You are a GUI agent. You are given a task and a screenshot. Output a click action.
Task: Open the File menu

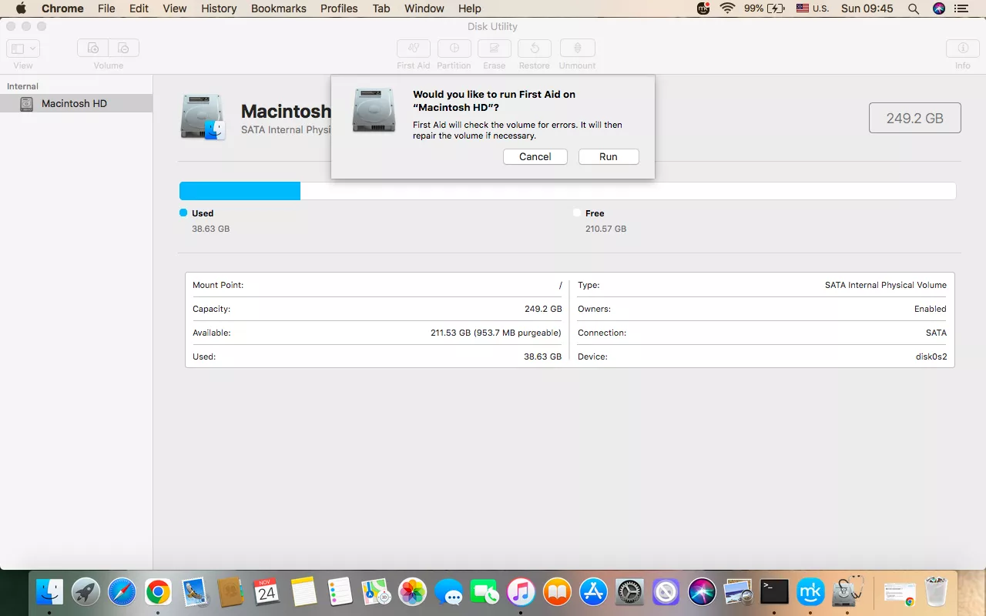pos(106,8)
